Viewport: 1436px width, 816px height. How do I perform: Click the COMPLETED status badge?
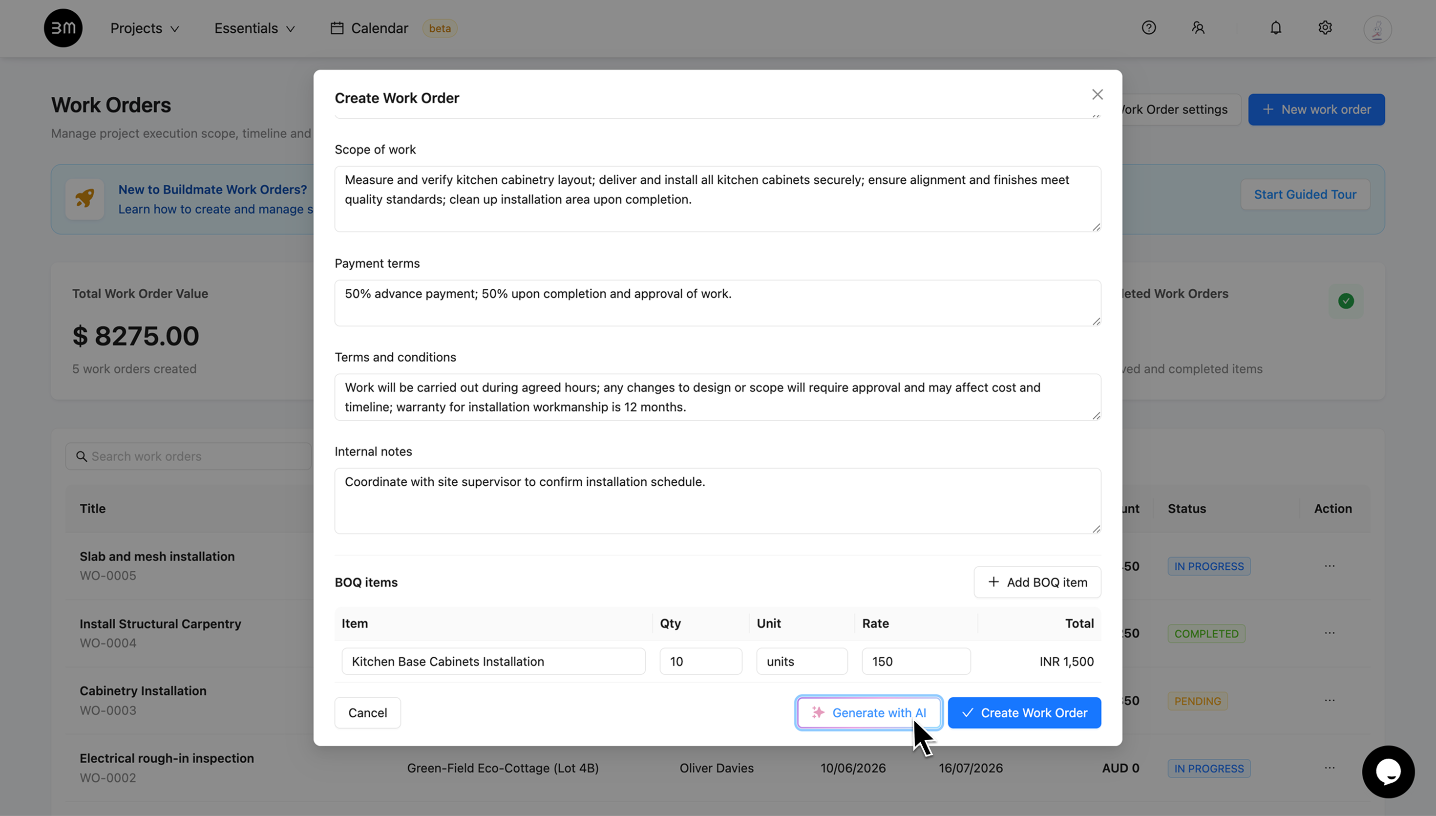tap(1206, 633)
